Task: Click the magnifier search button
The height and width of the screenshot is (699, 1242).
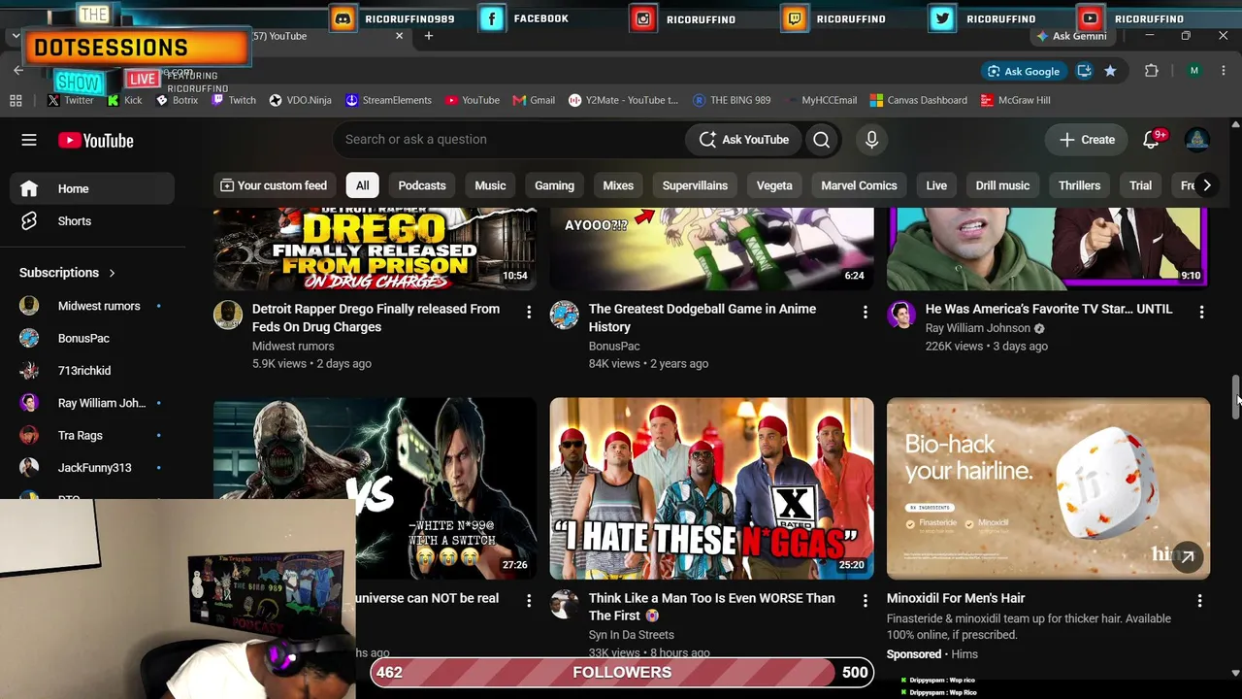Action: tap(822, 140)
